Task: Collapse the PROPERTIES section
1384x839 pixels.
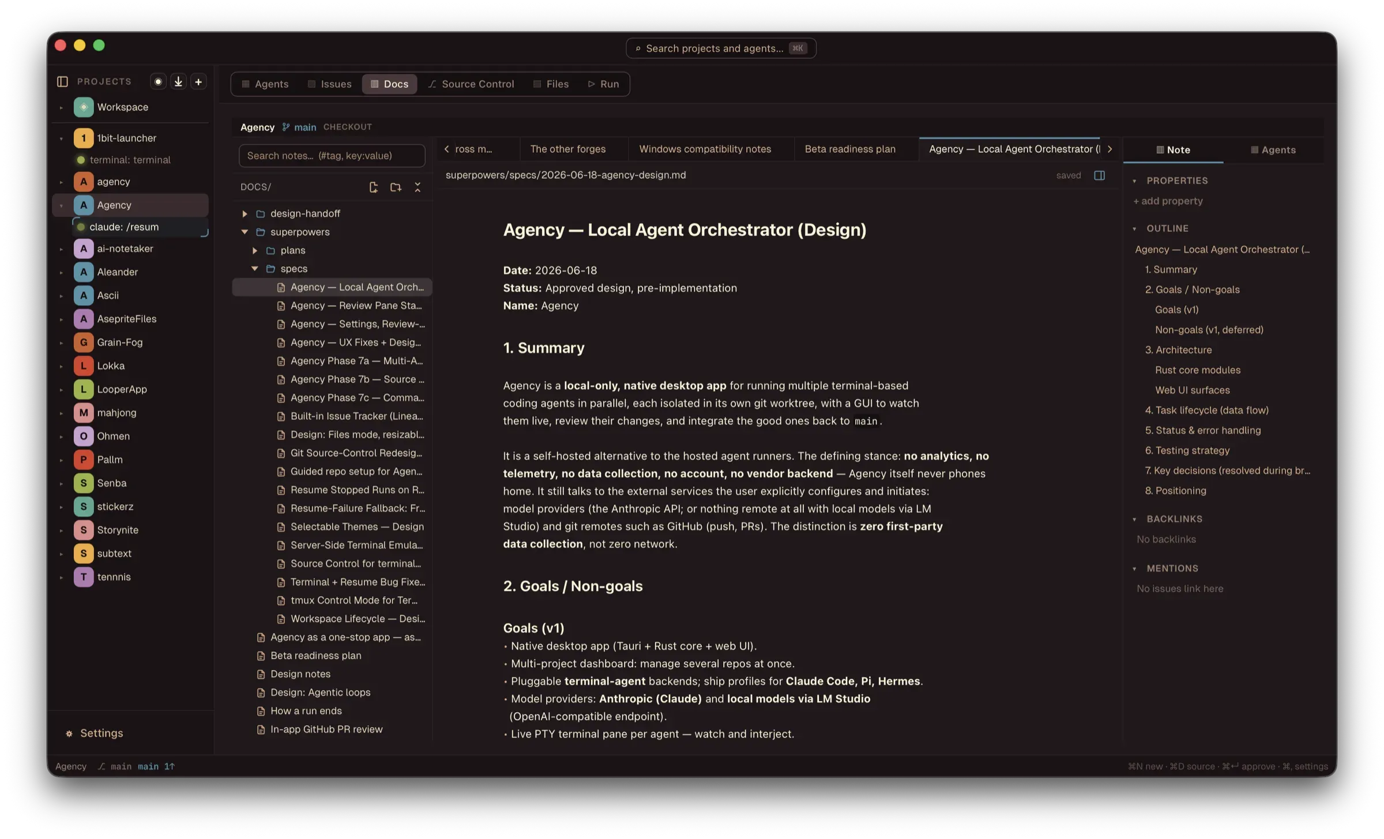Action: [x=1134, y=181]
